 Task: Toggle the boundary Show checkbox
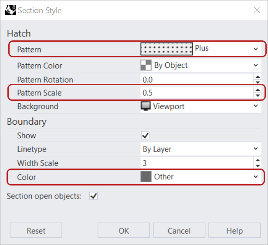(146, 136)
